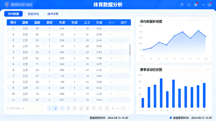Open the 历史对比 tab

point(33,14)
